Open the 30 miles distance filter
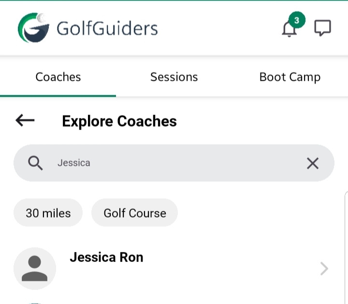The height and width of the screenshot is (304, 348). [48, 213]
